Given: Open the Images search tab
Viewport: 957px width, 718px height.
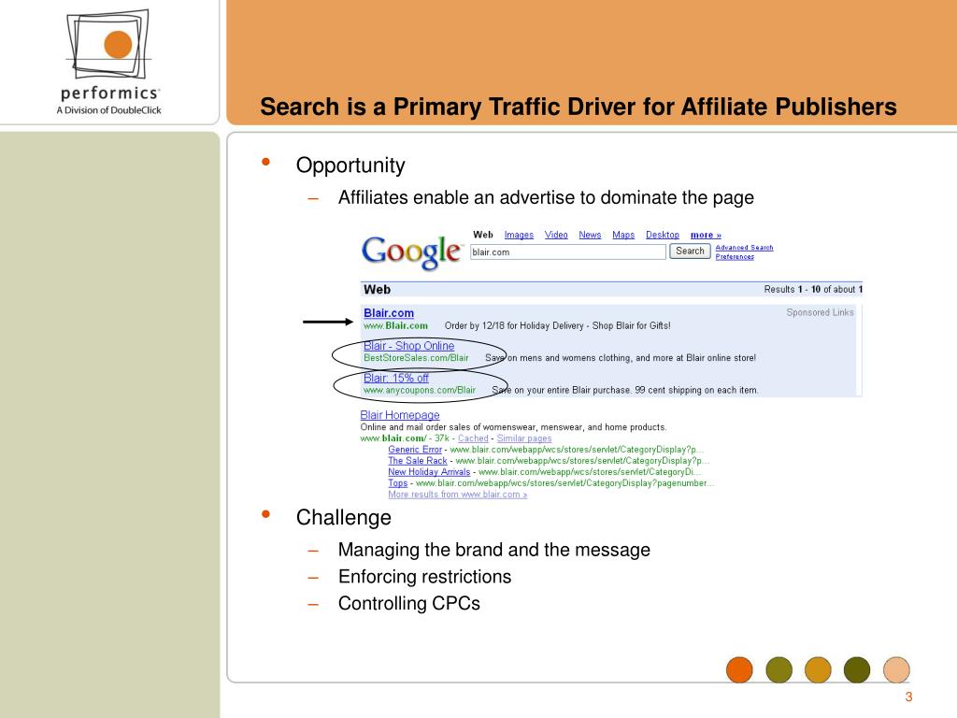Looking at the screenshot, I should coord(519,235).
